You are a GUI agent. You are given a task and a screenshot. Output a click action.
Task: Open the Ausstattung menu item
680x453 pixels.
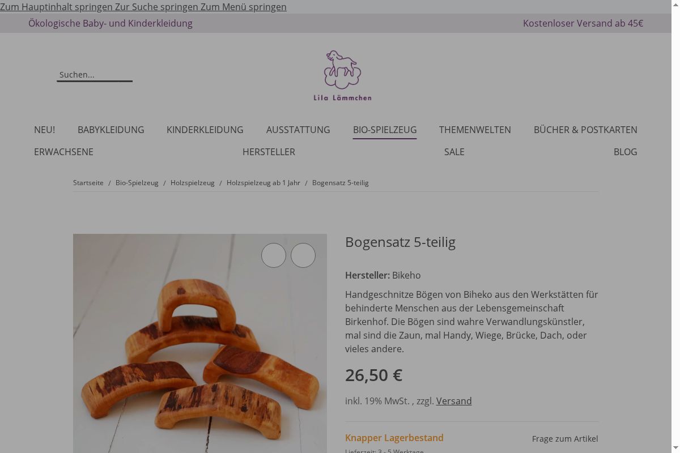(298, 130)
